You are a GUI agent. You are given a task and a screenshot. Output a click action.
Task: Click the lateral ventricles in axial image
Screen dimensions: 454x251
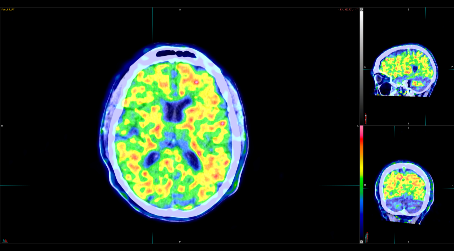click(x=175, y=109)
